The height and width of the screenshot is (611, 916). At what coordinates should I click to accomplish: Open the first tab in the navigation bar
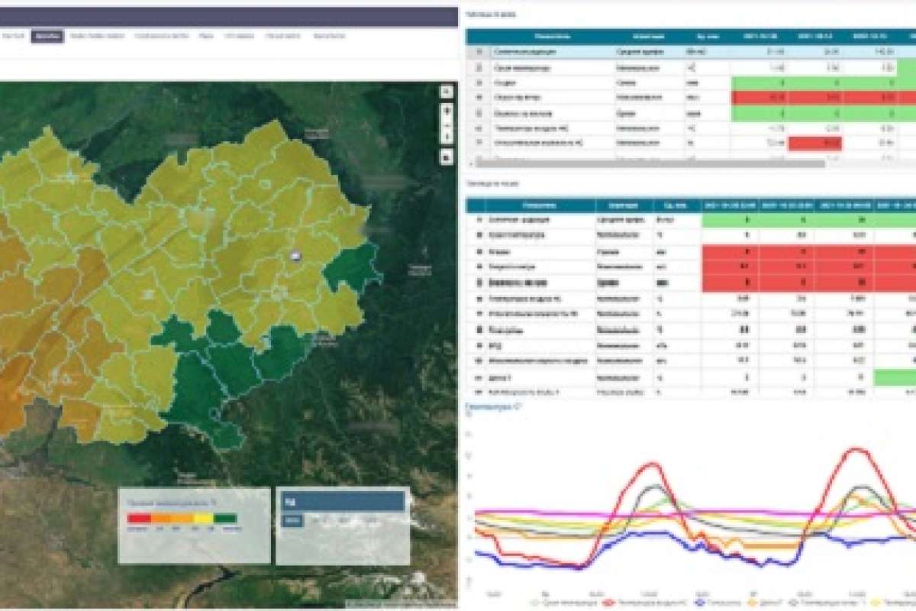(12, 36)
